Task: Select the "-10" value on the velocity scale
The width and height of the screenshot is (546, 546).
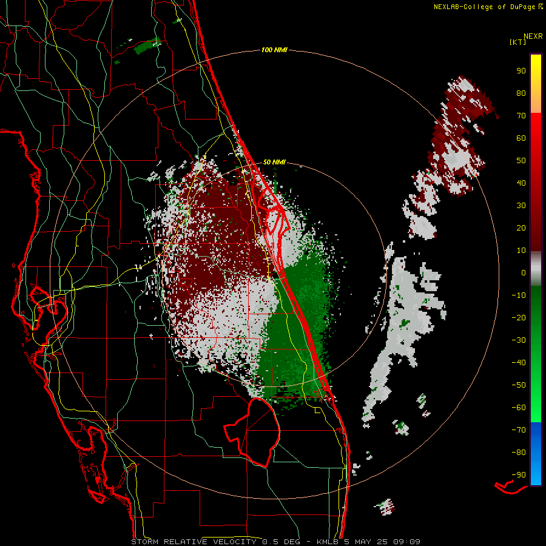Action: (x=519, y=295)
